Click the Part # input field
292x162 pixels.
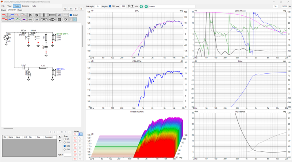(68, 155)
